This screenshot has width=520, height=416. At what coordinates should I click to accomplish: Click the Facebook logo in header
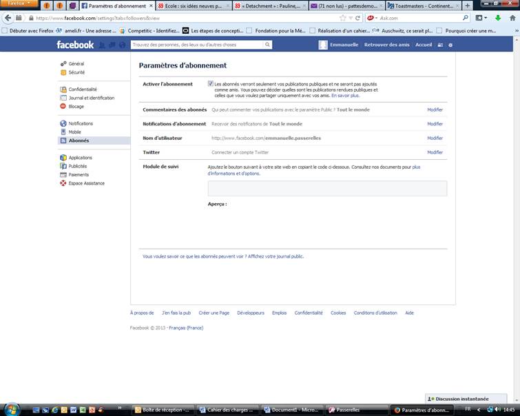[75, 45]
